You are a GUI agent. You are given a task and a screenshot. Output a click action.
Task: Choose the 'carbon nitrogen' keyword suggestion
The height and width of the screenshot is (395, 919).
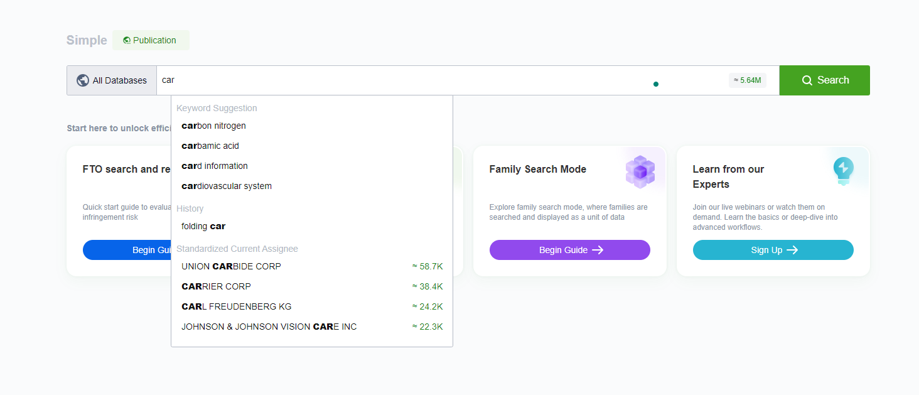coord(213,126)
